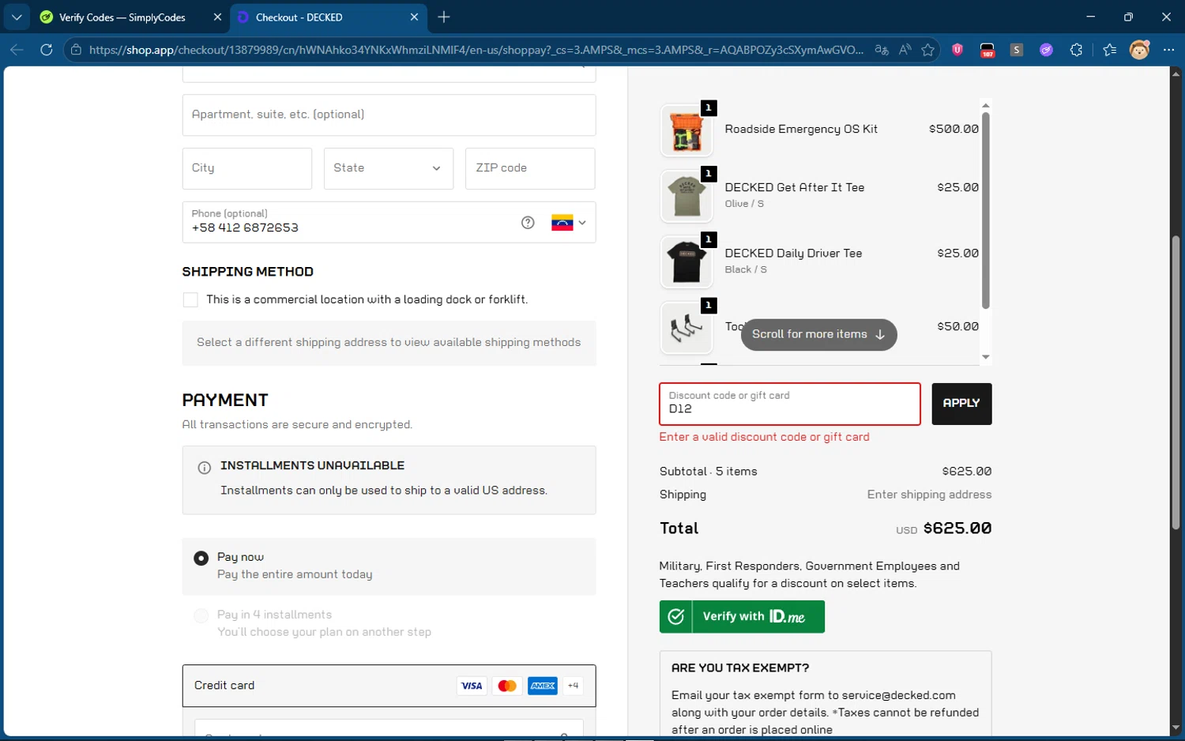Click the $500.00 price of the Roadside Kit
This screenshot has height=741, width=1185.
click(954, 129)
